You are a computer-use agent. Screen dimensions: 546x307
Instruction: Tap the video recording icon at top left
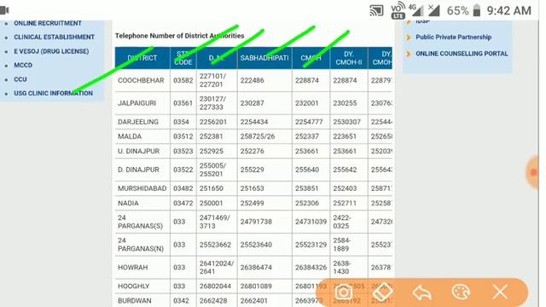4,10
